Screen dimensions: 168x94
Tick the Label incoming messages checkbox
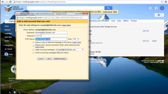pyautogui.click(x=33, y=50)
